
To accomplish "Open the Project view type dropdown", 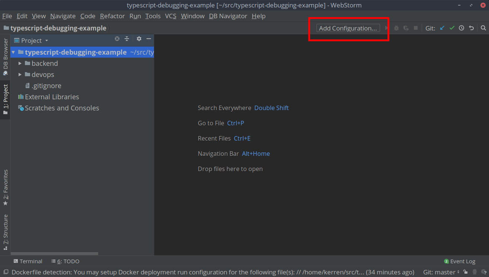I will (x=46, y=41).
